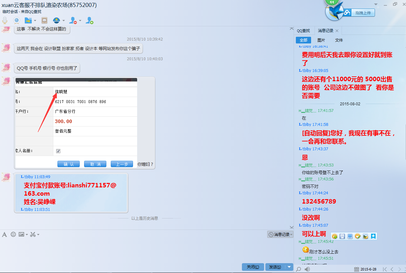Select the 图片 filter tab
Screen dimensions: 406x273
(321, 40)
